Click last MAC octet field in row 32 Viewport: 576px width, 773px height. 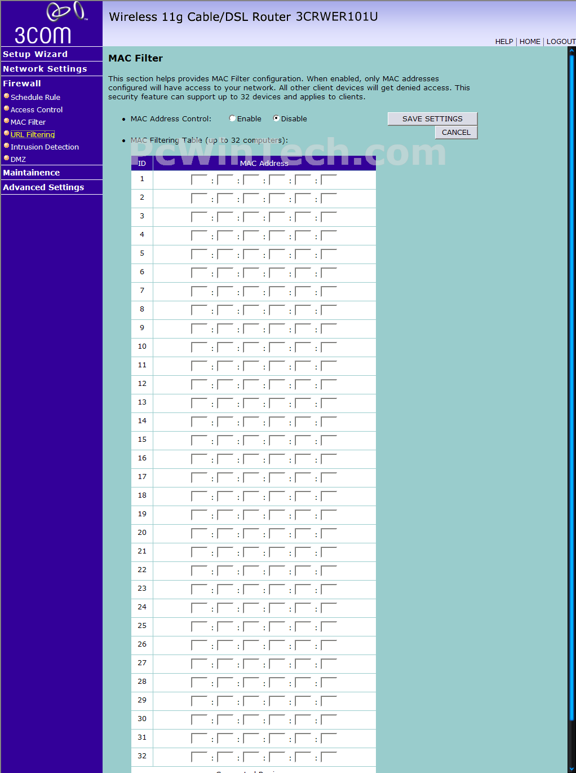click(329, 757)
